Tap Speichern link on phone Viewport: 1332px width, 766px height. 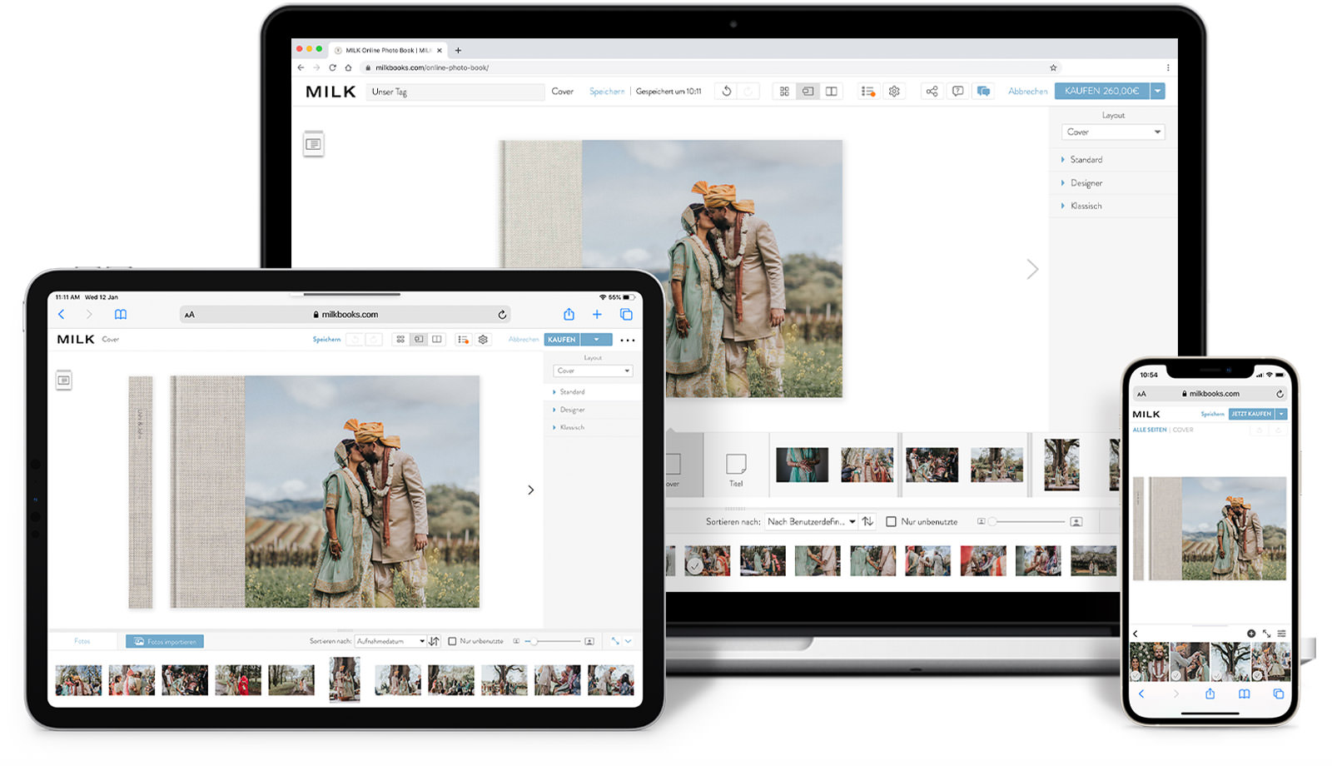1213,414
